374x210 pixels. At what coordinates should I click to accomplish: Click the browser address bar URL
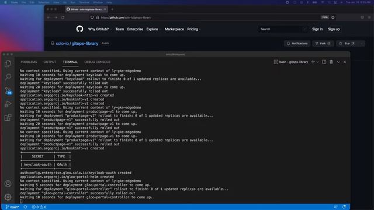tap(126, 17)
